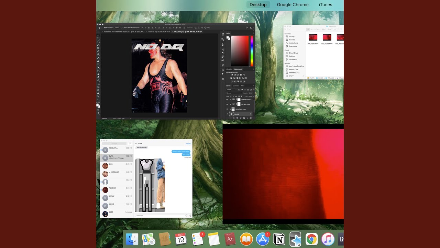Hide the Hue/Saturation layer
The image size is (440, 248).
pos(227,99)
